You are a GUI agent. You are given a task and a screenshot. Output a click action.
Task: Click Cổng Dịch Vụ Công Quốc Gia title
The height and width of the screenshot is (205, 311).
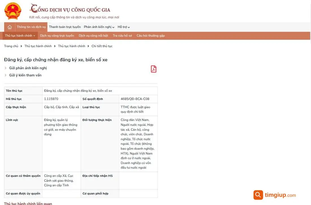[x=70, y=9]
